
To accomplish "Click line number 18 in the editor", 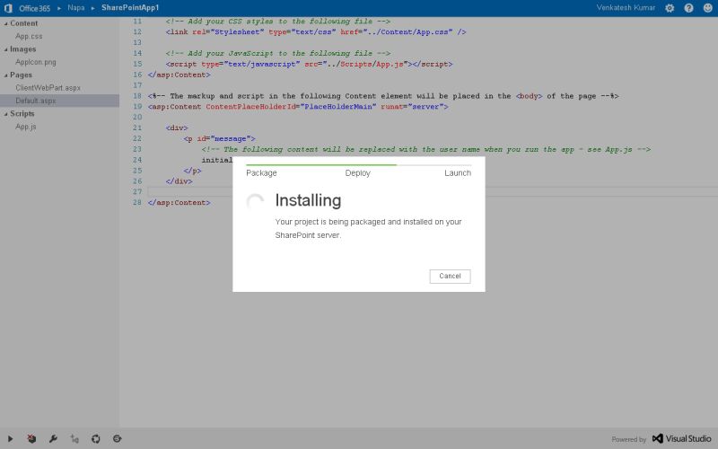I will tap(137, 96).
